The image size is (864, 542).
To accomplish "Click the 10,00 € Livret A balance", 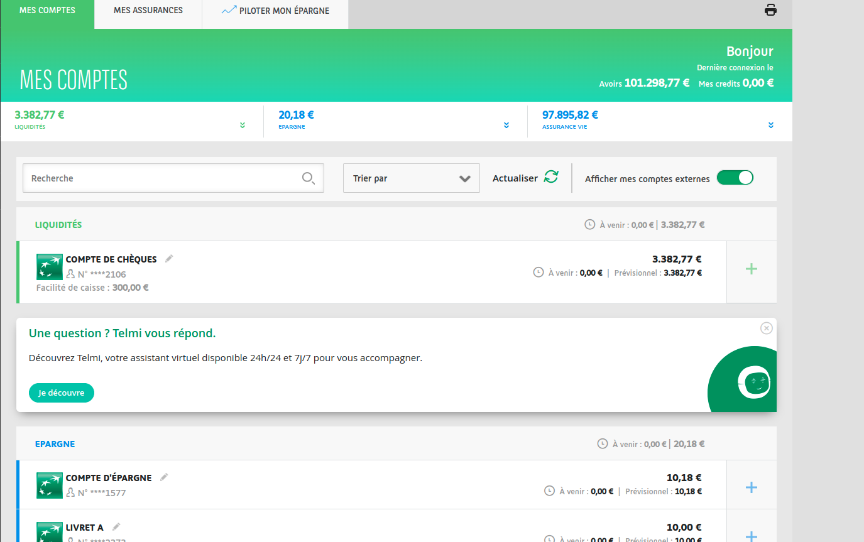I will (x=684, y=527).
